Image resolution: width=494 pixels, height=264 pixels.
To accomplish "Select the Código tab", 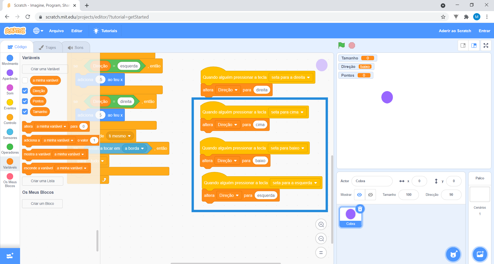I will 17,47.
